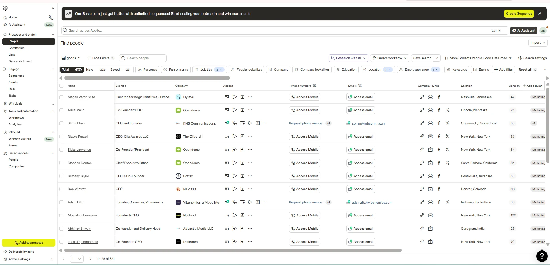This screenshot has height=265, width=550.
Task: Open Opendorse's X profile link
Action: point(447,110)
